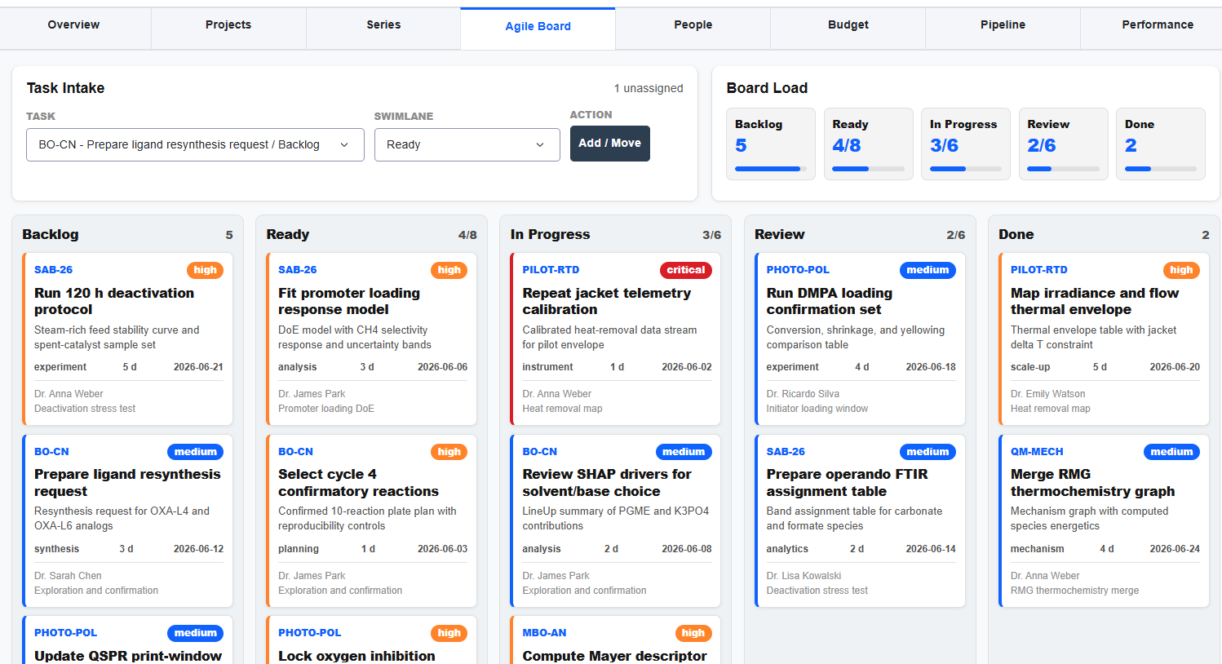
Task: Open the 'Repeat jacket telemetry calibration' card title
Action: point(607,301)
